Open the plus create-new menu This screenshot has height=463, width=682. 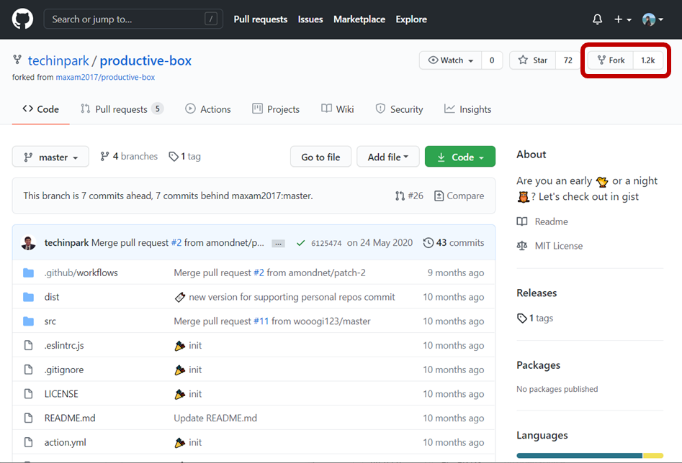(622, 19)
